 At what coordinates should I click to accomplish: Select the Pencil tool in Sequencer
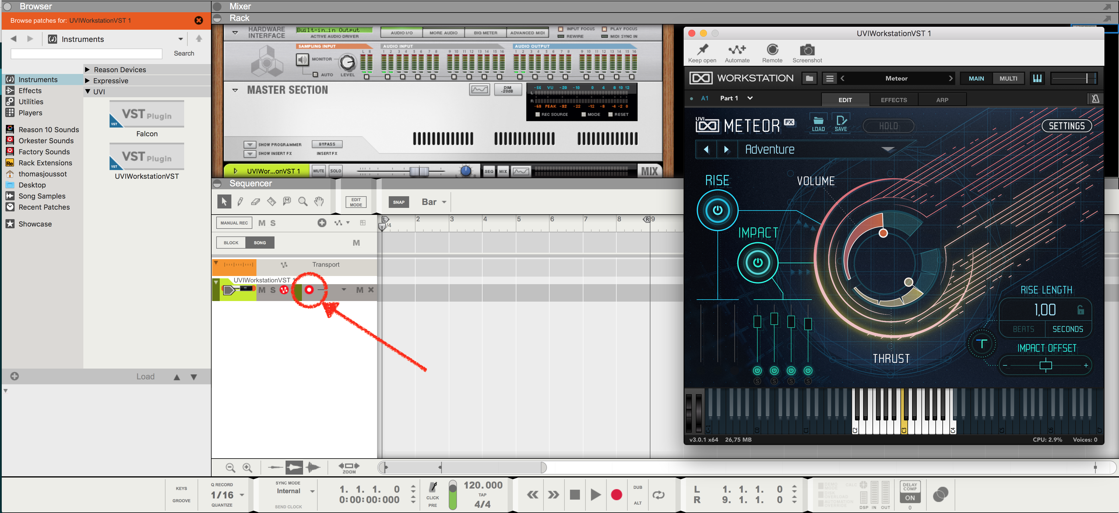click(240, 201)
